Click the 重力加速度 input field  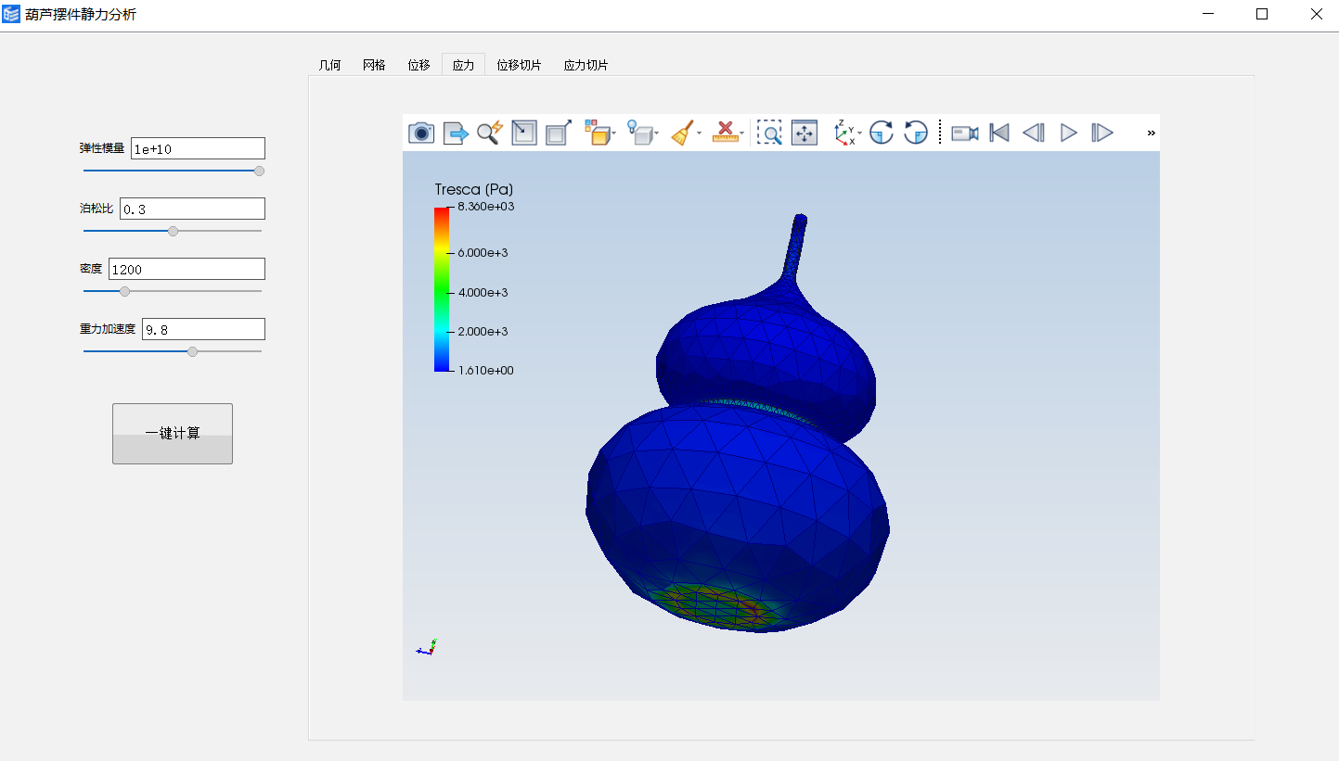click(203, 329)
